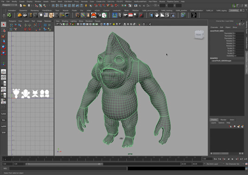Screen dimensions: 248x175
Task: Toggle auto keyframe red button
Action: (247, 164)
